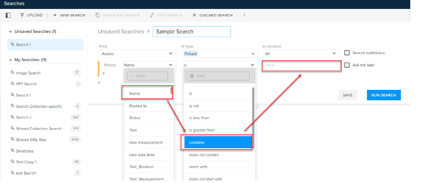Click the Upload toolbar button
The image size is (422, 183).
click(31, 15)
